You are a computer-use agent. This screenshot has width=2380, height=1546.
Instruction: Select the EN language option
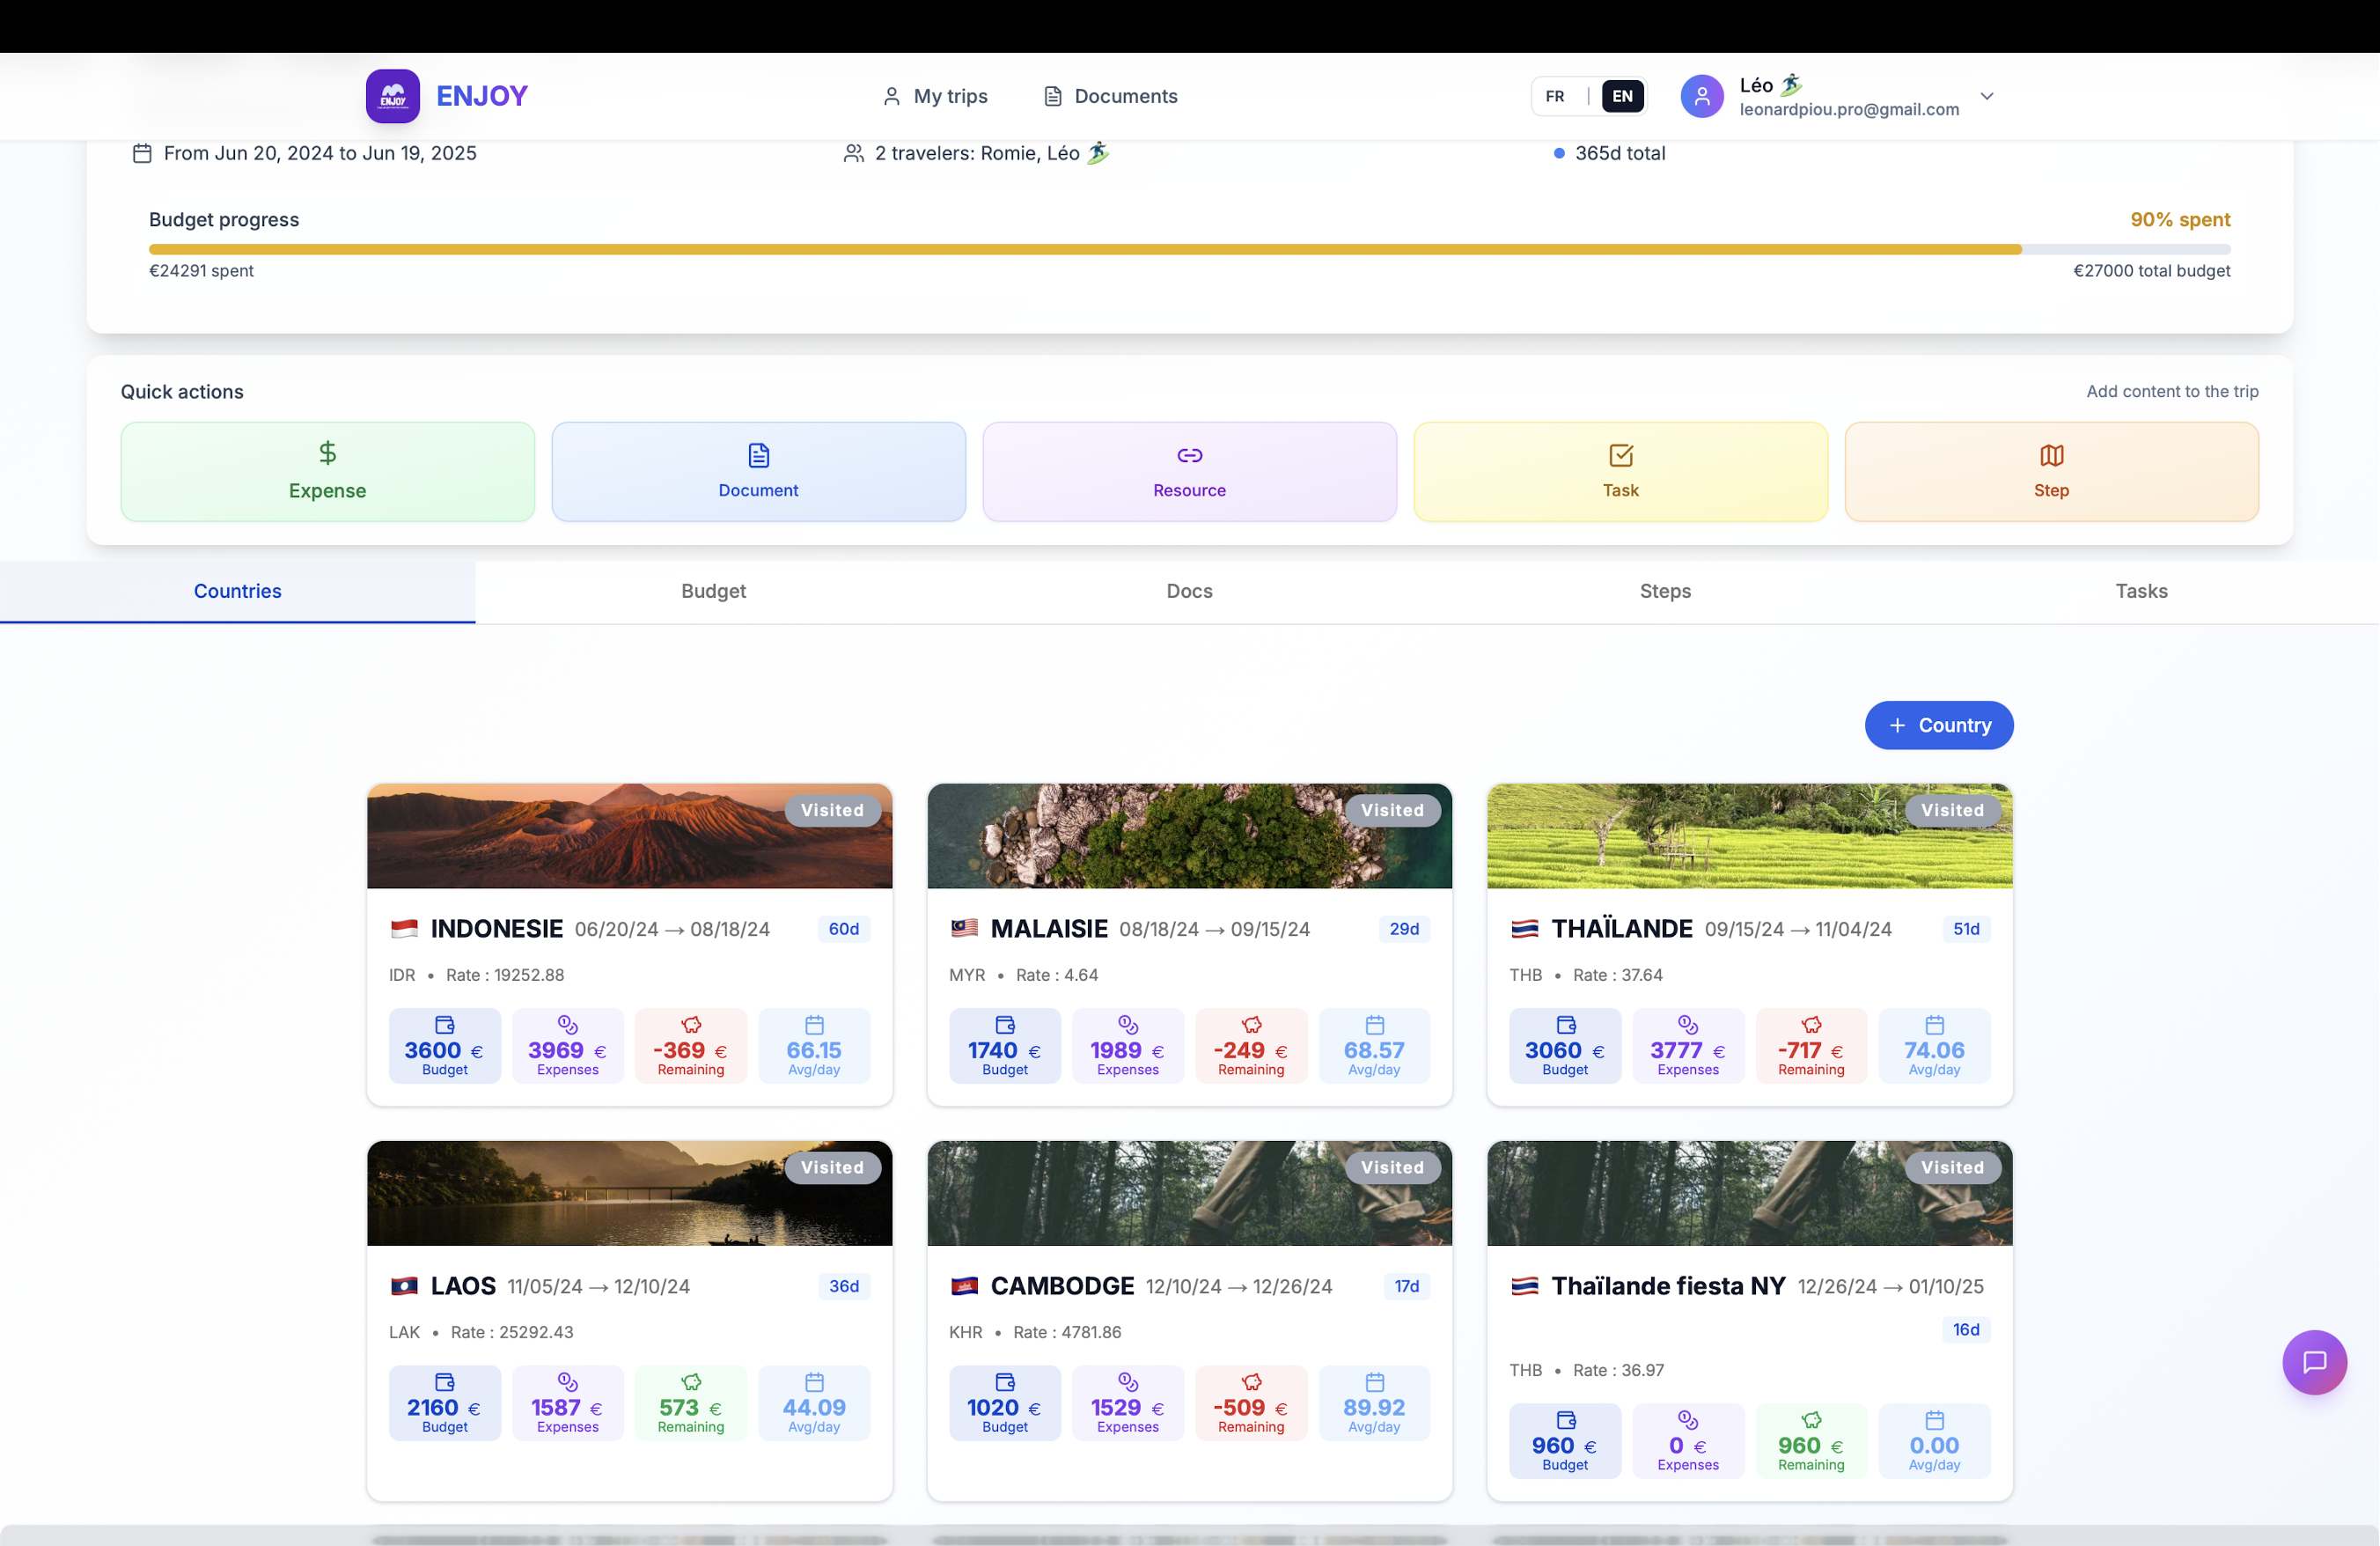tap(1622, 96)
